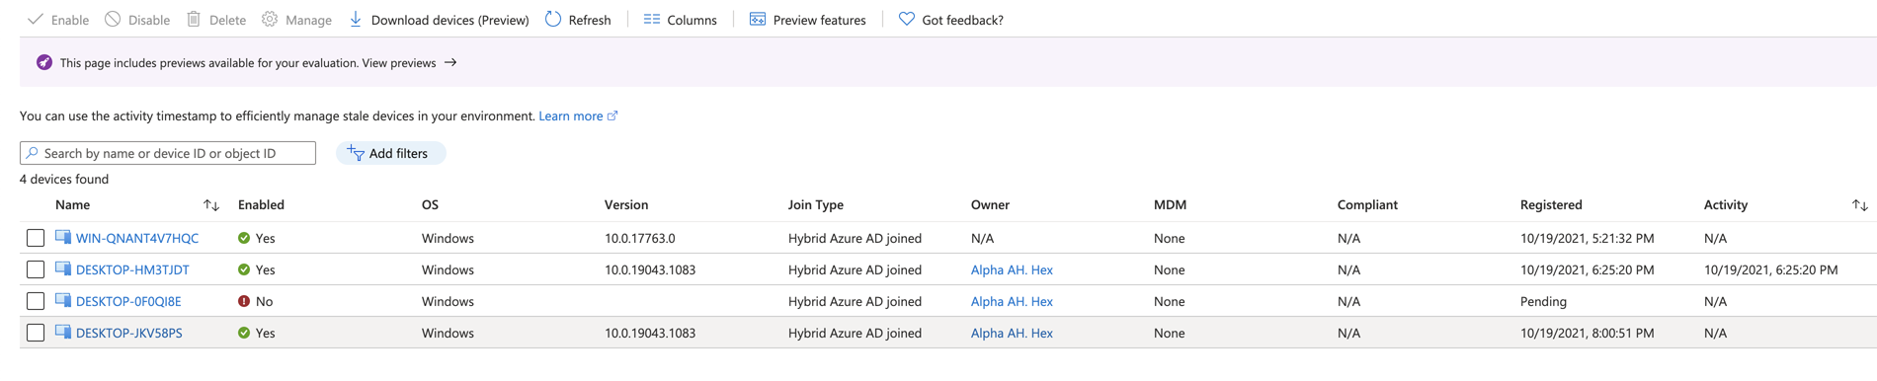
Task: Click green enabled status icon for DESKTOP-HM3TJDT
Action: point(244,269)
